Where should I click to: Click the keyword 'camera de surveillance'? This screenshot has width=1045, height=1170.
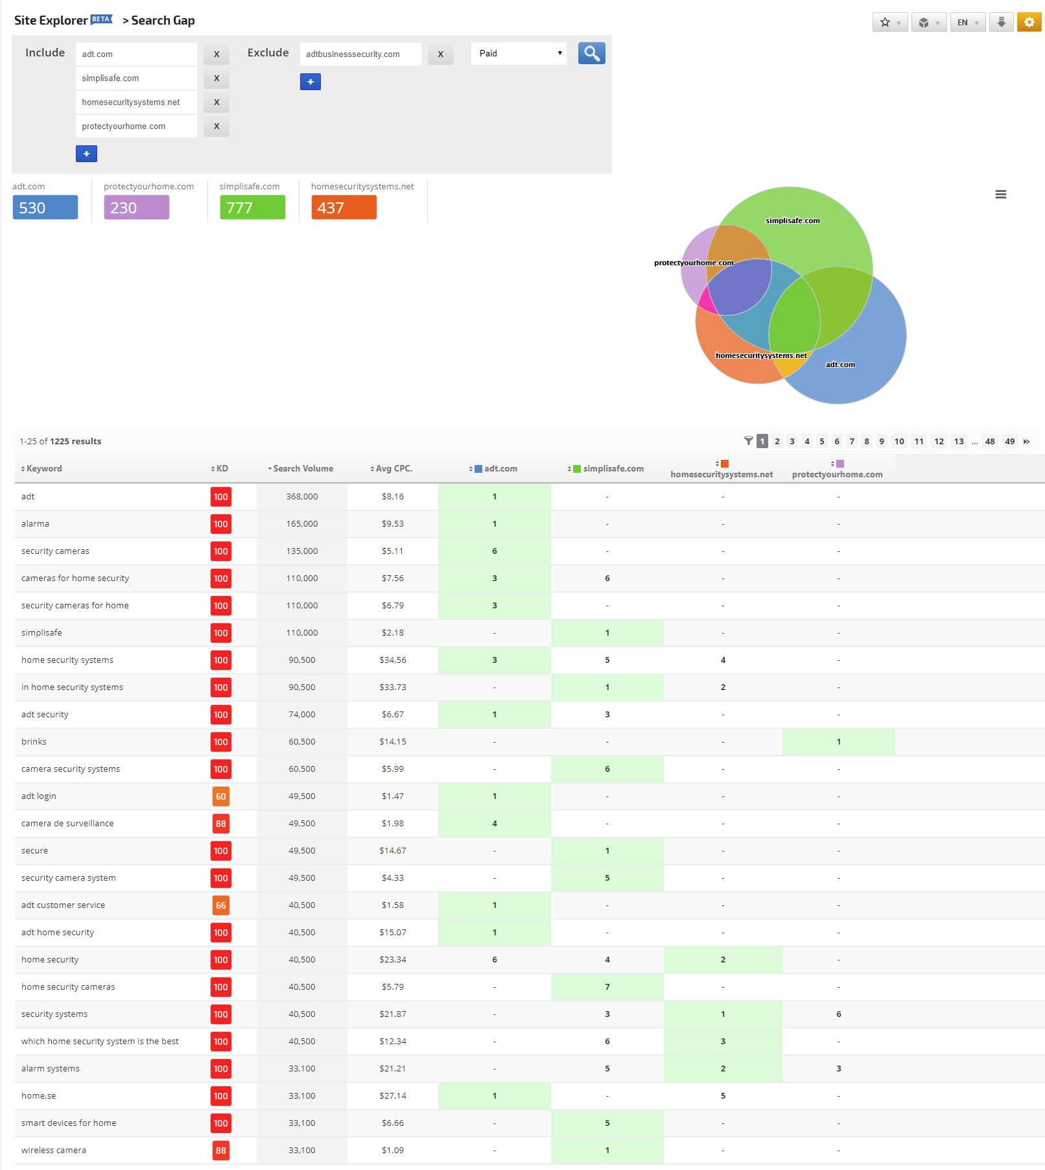tap(67, 824)
